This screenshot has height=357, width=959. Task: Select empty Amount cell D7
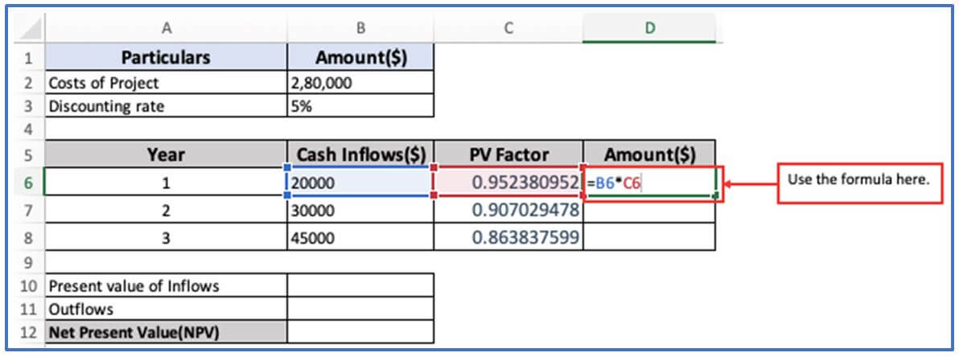649,211
